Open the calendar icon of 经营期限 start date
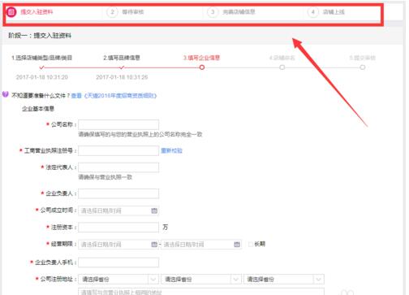Screen dimensions: 409x295 click(154, 245)
